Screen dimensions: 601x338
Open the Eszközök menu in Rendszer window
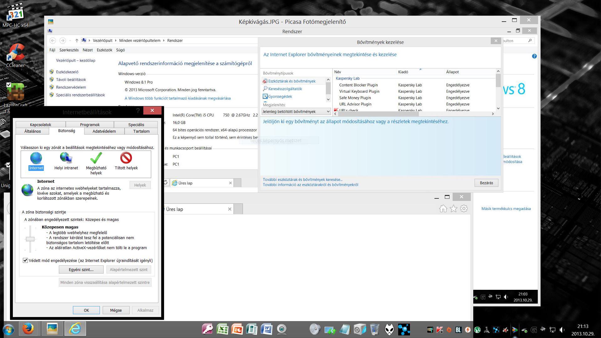tap(105, 50)
